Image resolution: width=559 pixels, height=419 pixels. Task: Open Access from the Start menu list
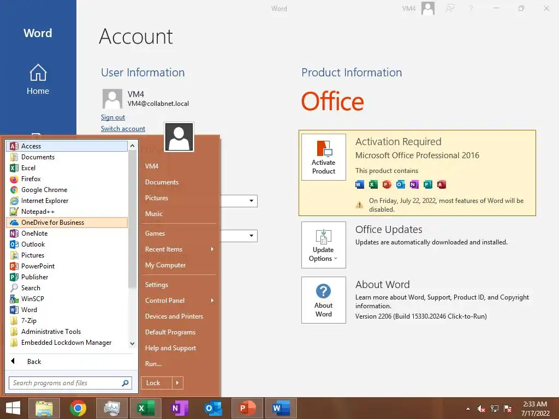67,146
